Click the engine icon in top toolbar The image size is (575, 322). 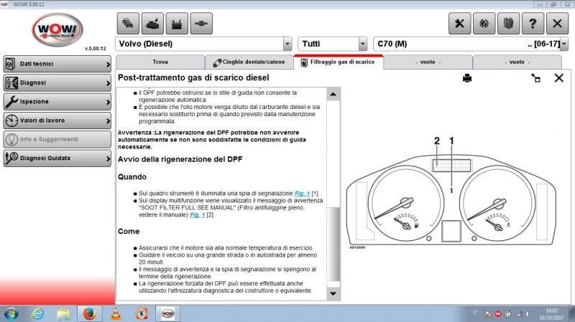[152, 24]
